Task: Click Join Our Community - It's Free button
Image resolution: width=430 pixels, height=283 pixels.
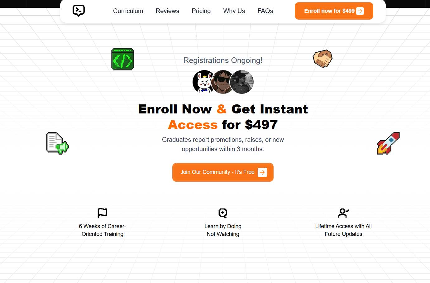Action: point(223,172)
